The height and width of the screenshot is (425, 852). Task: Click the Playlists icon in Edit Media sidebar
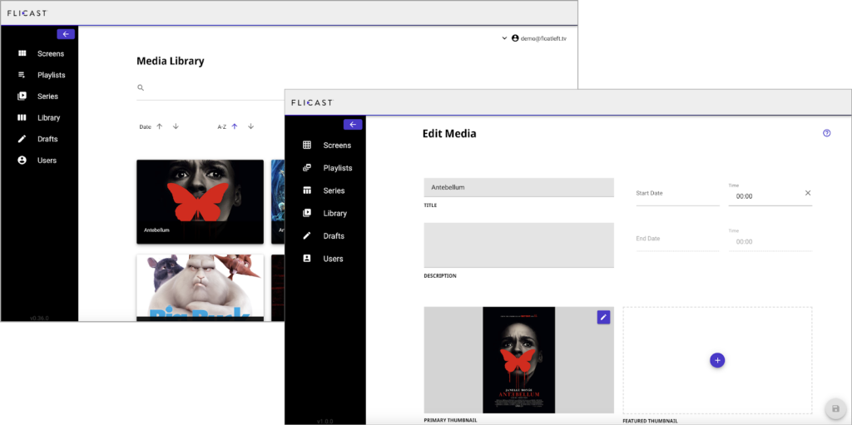click(307, 168)
